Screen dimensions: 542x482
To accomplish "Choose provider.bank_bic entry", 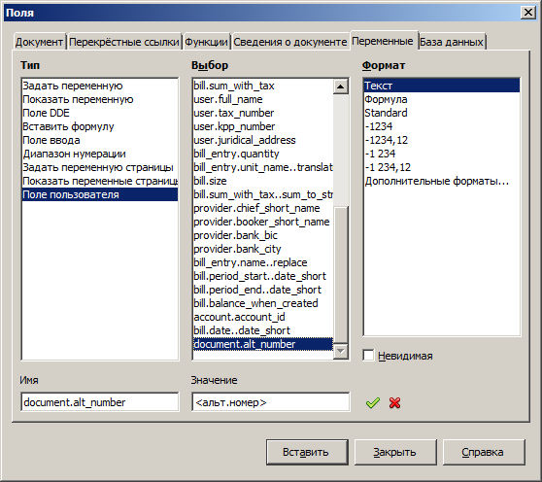I will coord(263,235).
